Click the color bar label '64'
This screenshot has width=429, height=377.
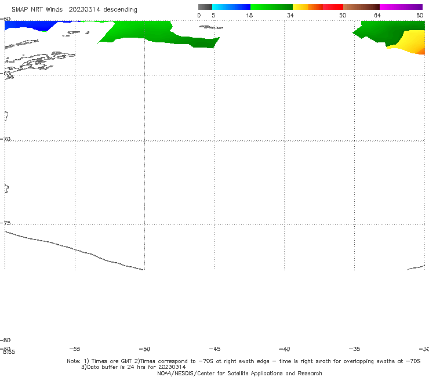377,15
